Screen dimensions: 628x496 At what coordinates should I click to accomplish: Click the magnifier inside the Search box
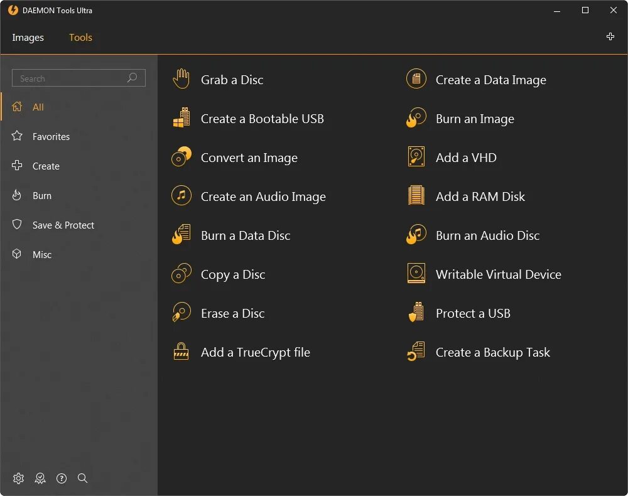coord(132,77)
